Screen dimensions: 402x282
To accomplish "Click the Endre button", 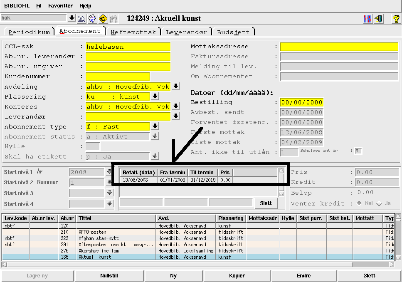I will coord(303,276).
